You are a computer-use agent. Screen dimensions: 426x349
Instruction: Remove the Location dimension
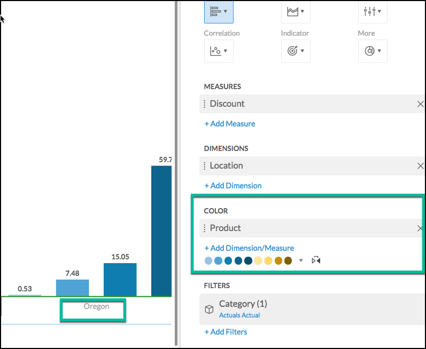[420, 165]
